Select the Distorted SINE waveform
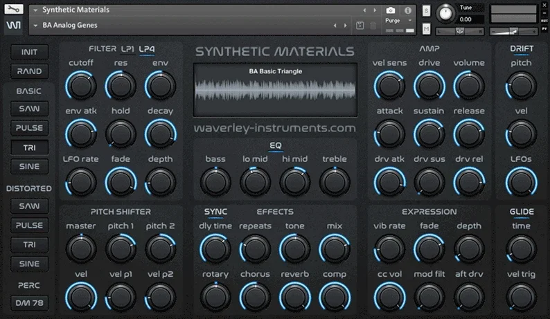Viewport: 550px width, 319px height. click(x=29, y=264)
